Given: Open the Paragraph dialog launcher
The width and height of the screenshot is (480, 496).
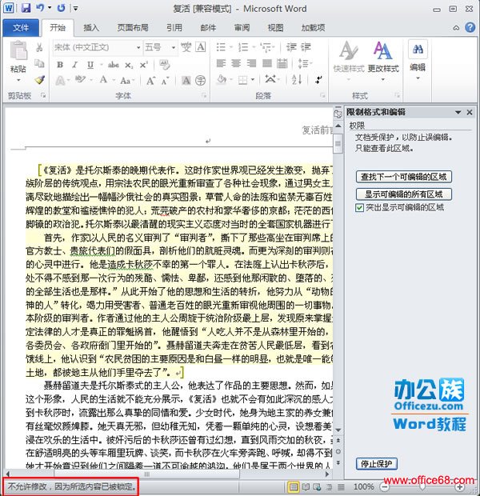Looking at the screenshot, I should point(322,95).
